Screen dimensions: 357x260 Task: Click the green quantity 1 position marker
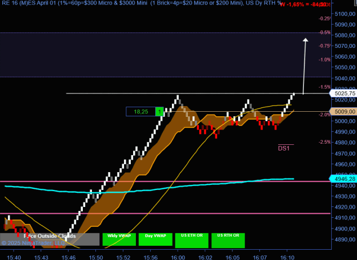click(159, 112)
